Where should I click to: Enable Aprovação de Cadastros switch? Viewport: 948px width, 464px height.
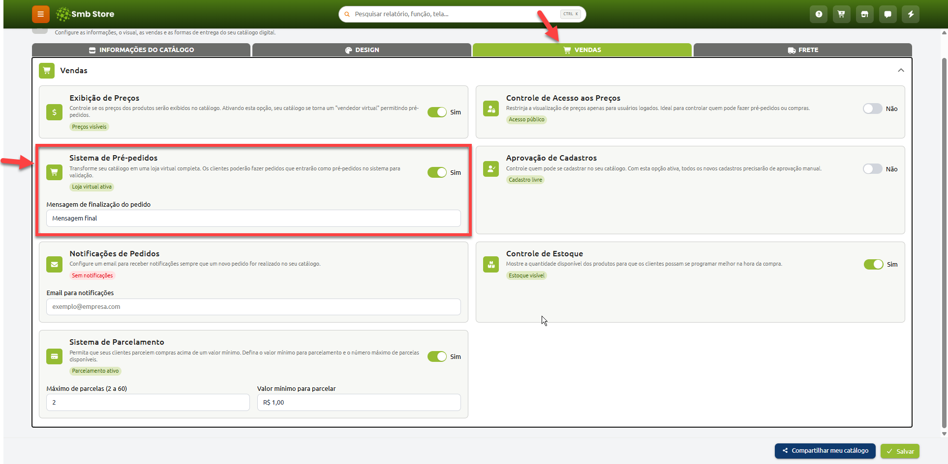click(873, 169)
